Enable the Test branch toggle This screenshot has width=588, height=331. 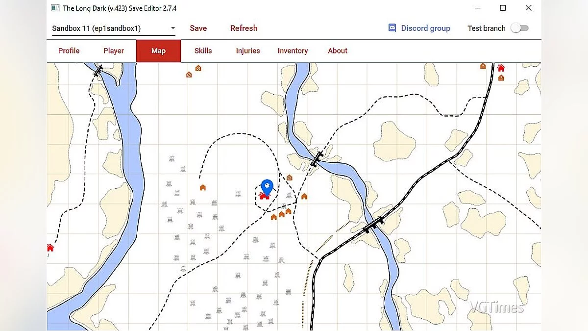[x=519, y=28]
